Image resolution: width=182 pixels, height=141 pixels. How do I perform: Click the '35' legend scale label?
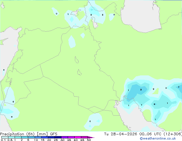(69, 140)
